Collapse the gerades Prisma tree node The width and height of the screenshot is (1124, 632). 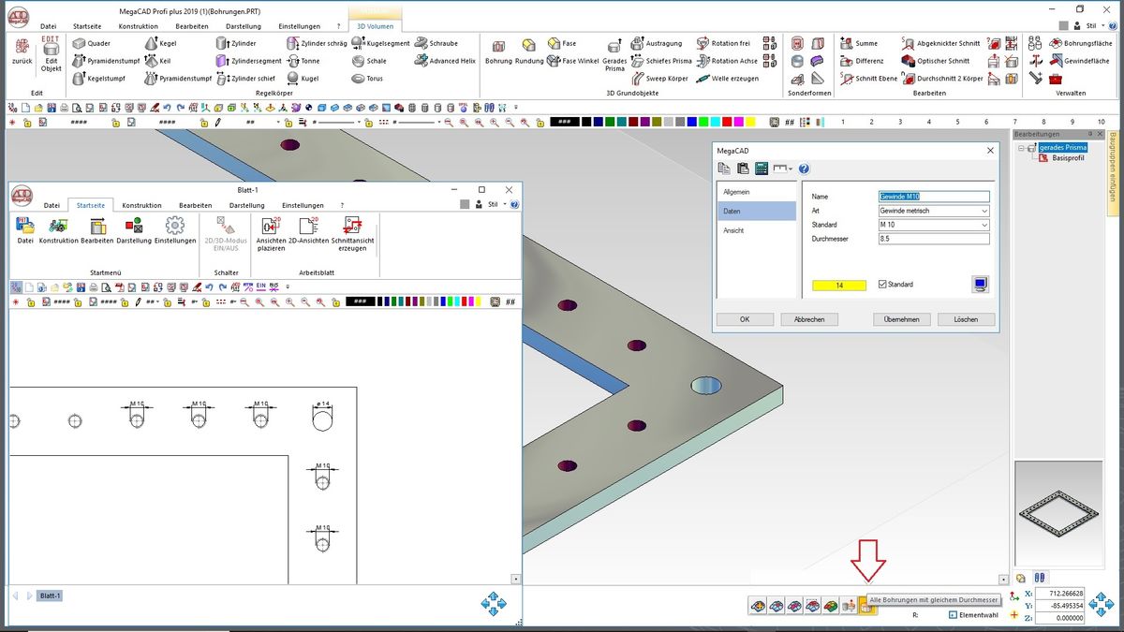[x=1021, y=148]
